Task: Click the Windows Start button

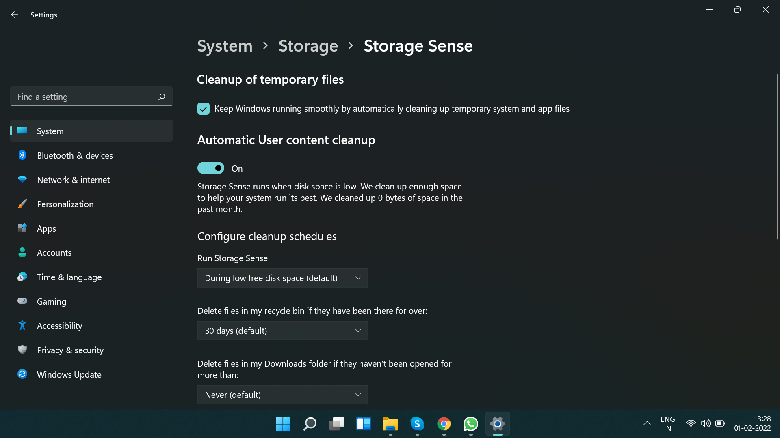Action: point(283,424)
